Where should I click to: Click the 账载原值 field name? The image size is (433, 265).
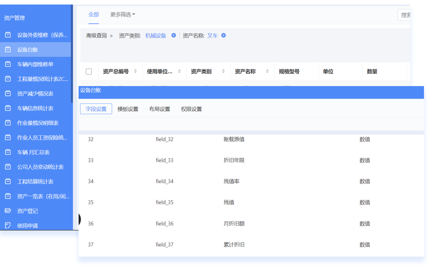point(234,139)
